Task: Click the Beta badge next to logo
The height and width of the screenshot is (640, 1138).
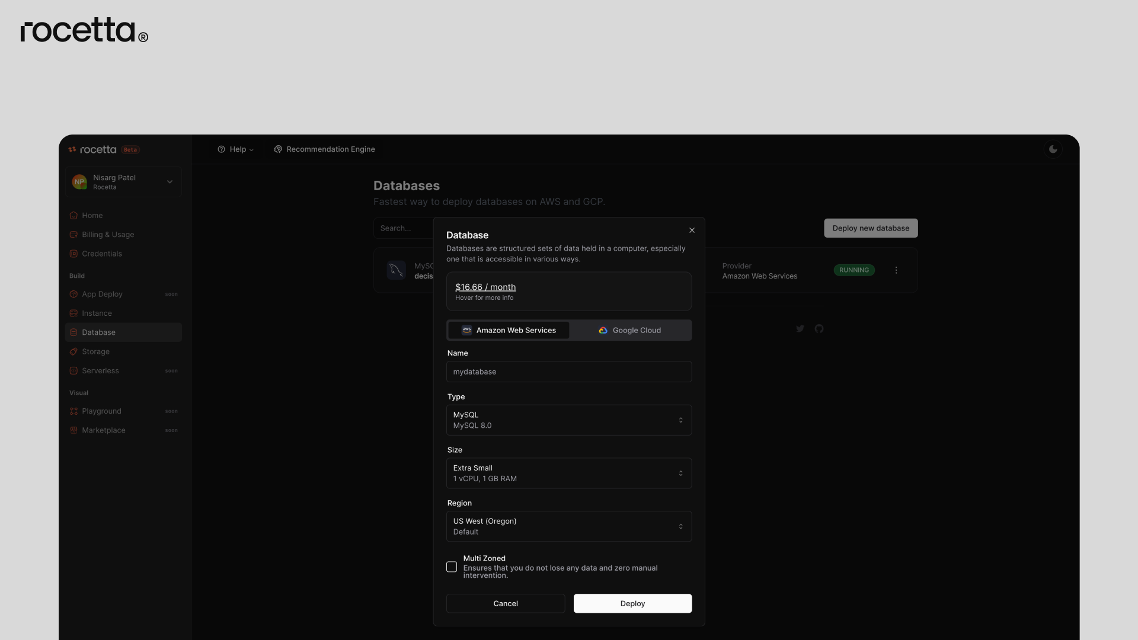Action: click(130, 150)
